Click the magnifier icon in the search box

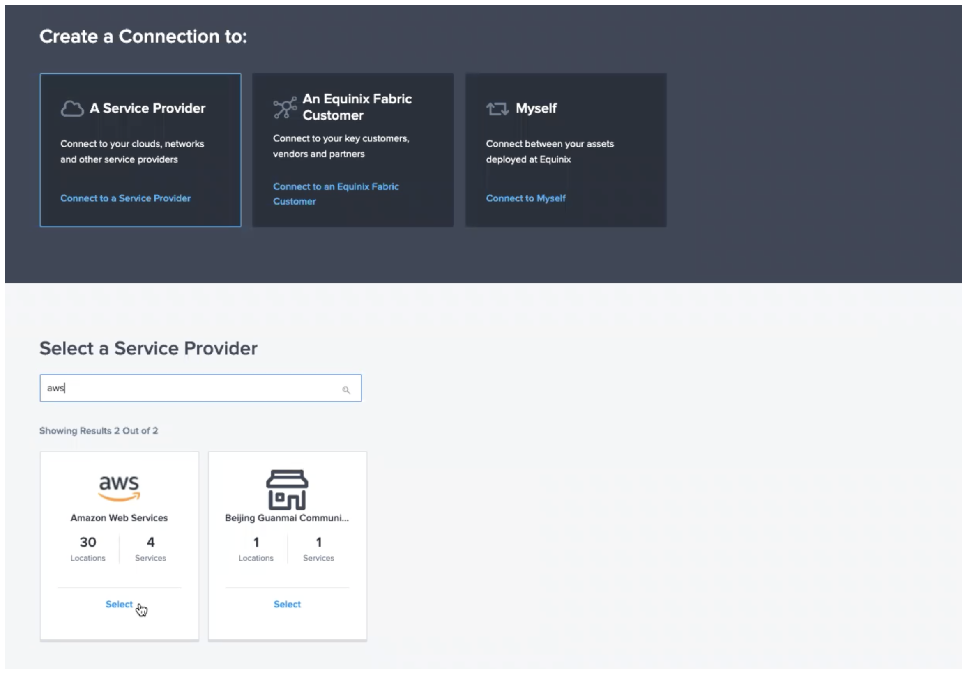click(x=346, y=390)
